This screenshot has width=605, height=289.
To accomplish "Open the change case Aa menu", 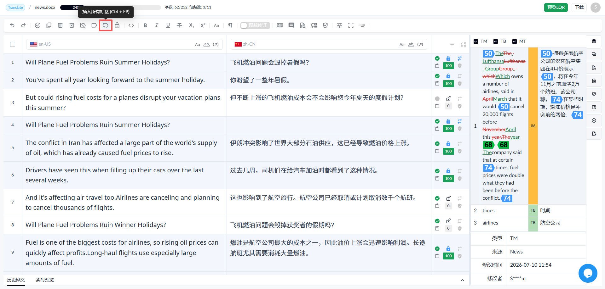I will click(216, 25).
